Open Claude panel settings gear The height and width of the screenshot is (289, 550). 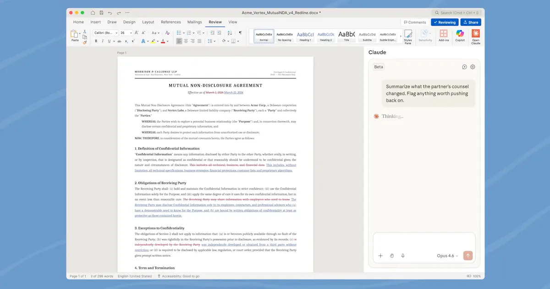[x=473, y=67]
